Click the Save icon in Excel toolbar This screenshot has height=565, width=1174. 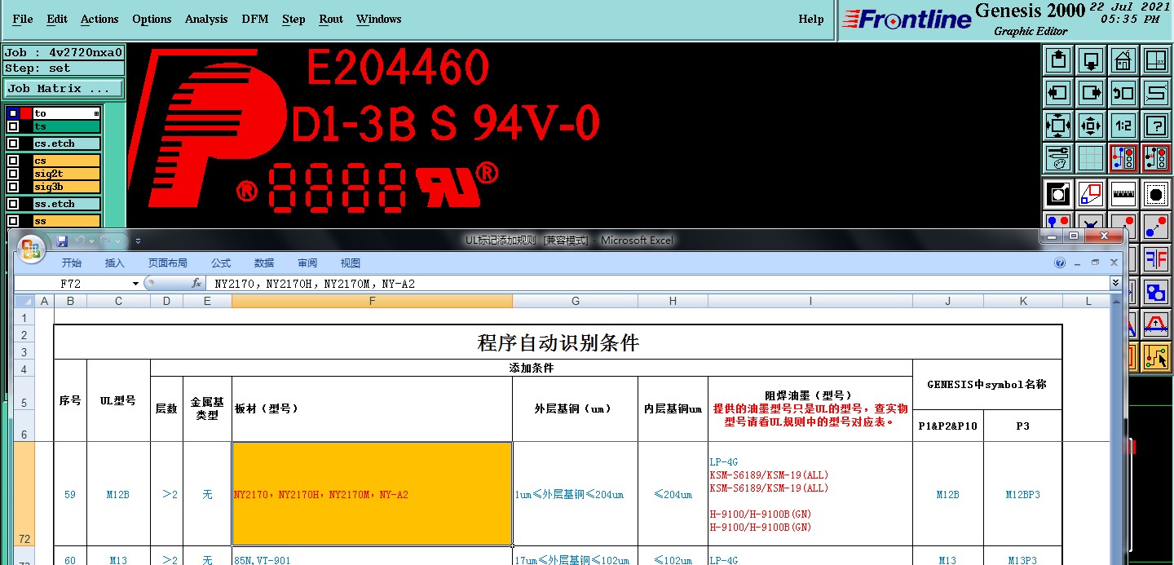point(62,241)
